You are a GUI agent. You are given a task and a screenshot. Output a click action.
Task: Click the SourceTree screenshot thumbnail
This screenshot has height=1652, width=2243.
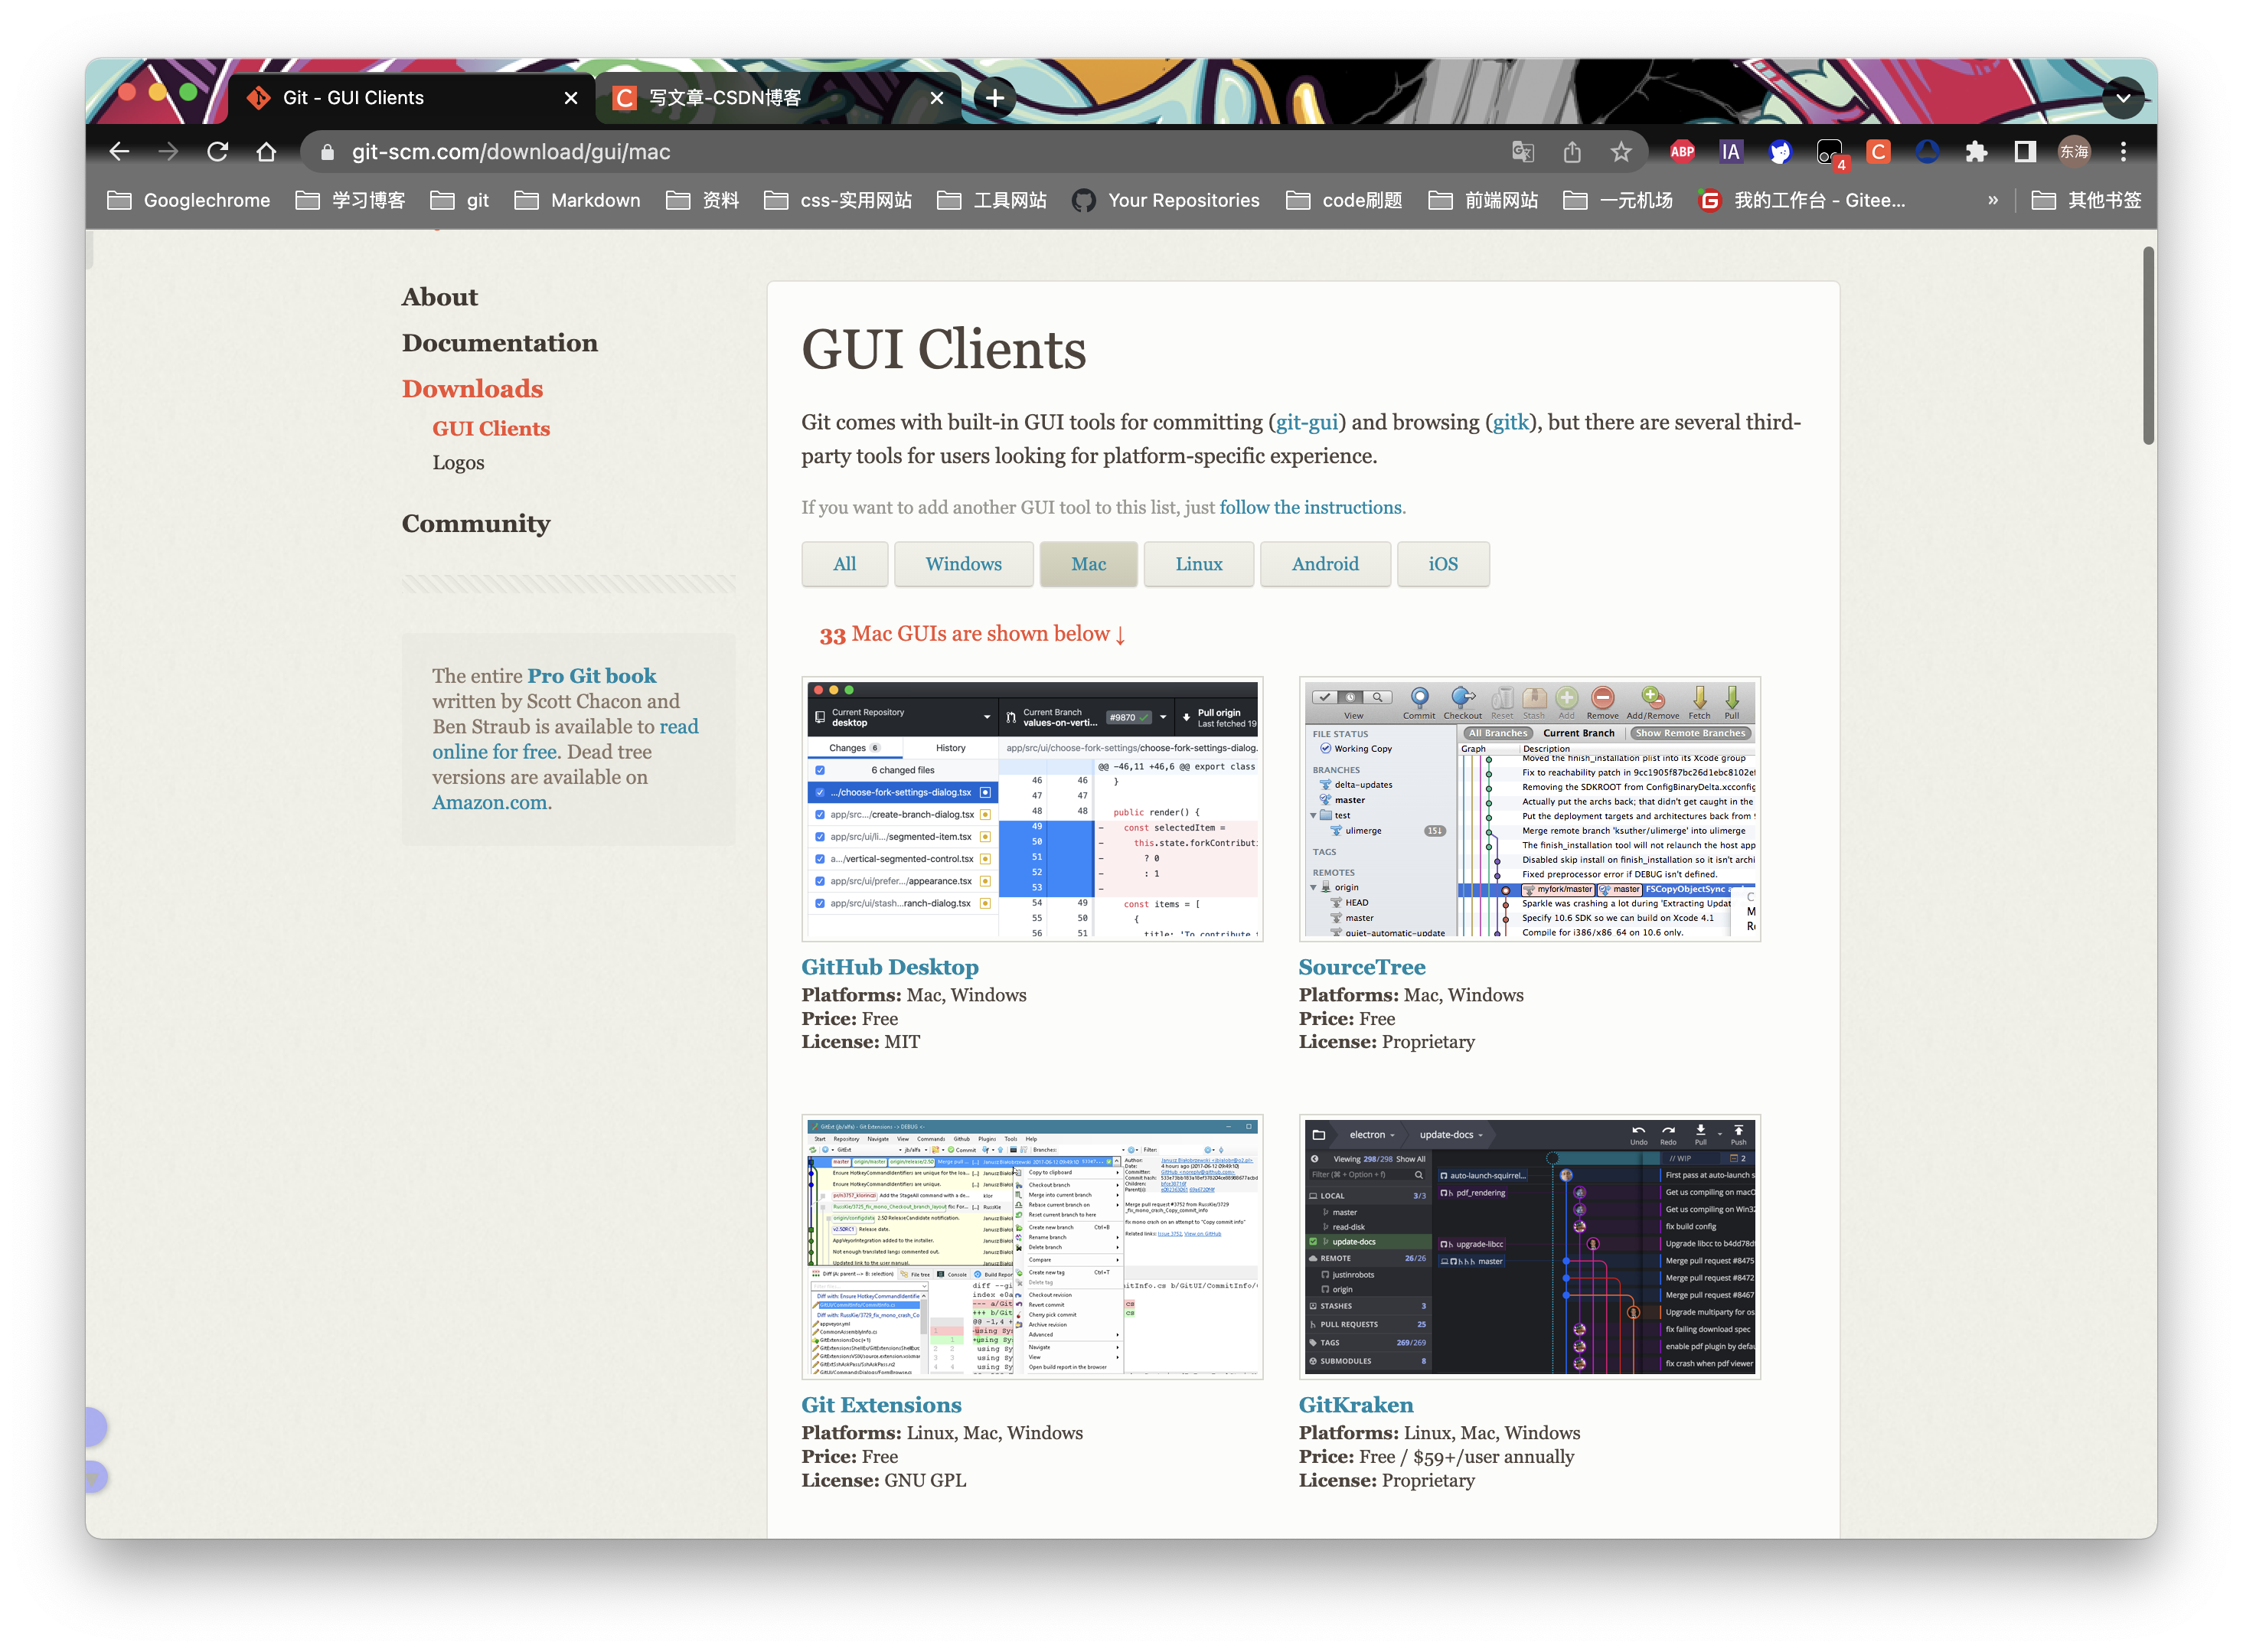pos(1529,808)
